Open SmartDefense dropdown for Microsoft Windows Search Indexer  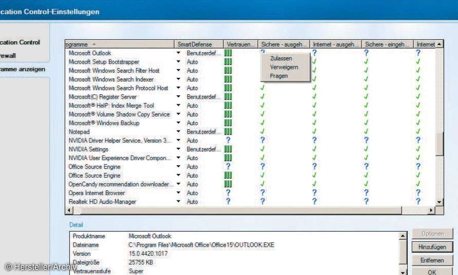point(179,79)
